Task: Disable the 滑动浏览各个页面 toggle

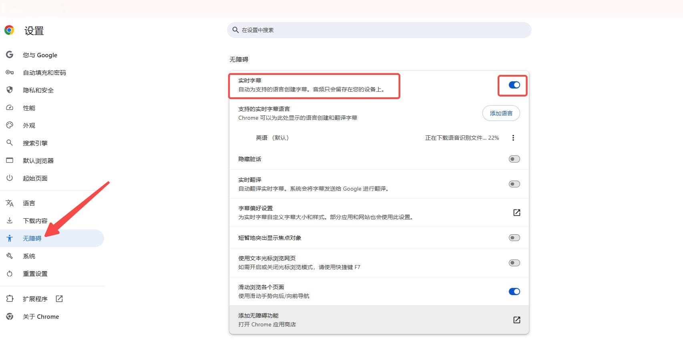Action: tap(514, 292)
